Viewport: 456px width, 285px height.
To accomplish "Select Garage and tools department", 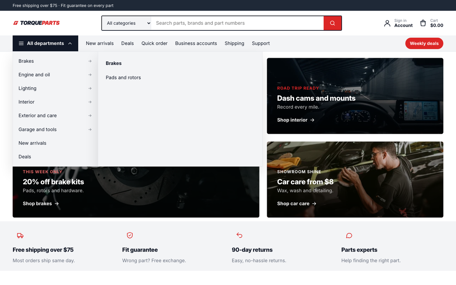I will tap(55, 130).
